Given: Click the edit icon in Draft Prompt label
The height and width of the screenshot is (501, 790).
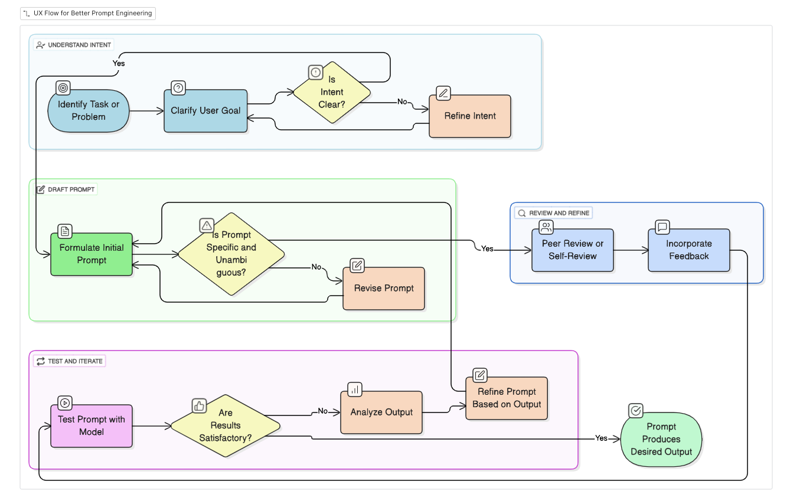Looking at the screenshot, I should [41, 189].
